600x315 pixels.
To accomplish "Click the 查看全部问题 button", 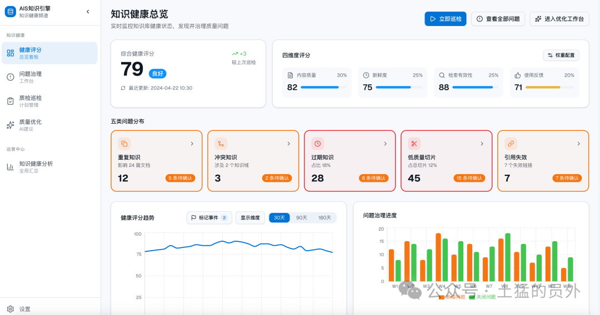I will click(x=498, y=19).
